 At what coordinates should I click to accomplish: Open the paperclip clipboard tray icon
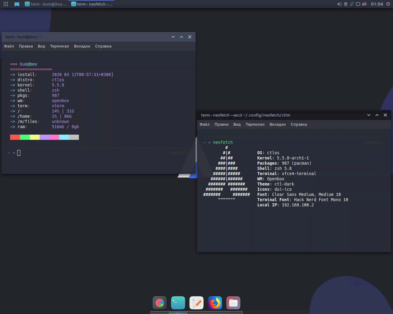(x=352, y=4)
